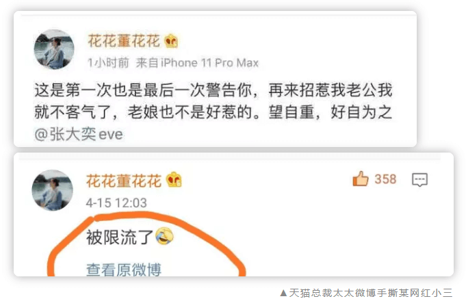Open username 花花董花花 in the first post
Image resolution: width=466 pixels, height=301 pixels.
coord(124,41)
